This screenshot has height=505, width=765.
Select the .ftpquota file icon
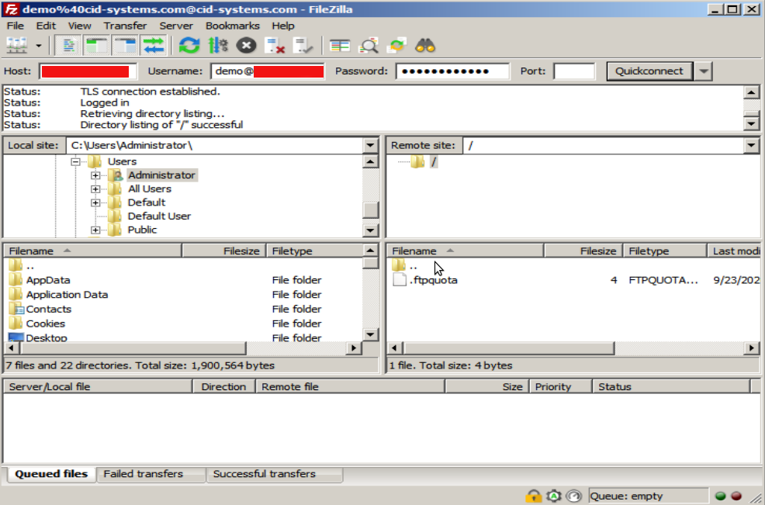[400, 280]
